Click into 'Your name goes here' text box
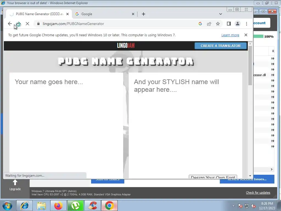 click(66, 125)
